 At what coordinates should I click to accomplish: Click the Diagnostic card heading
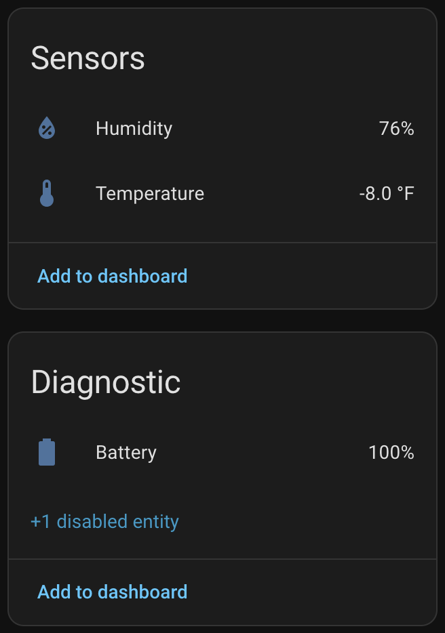106,382
